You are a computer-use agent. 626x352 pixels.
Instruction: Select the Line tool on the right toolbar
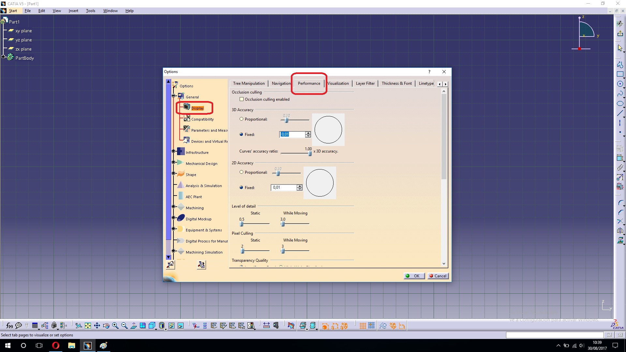pos(620,113)
